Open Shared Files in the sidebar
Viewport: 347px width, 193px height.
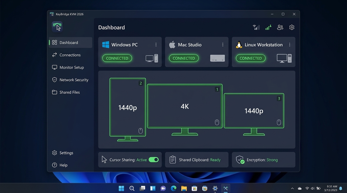(x=71, y=92)
